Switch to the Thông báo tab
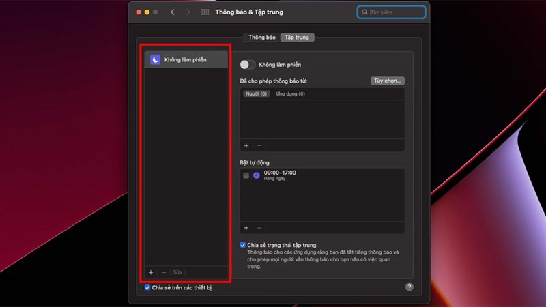 [262, 38]
